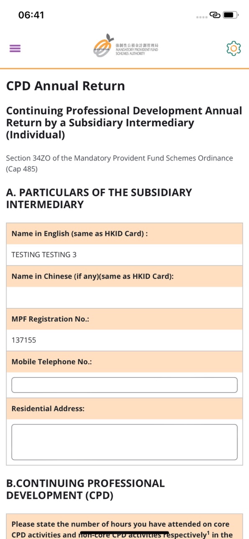
Task: Select the TESTING TESTING 3 name value
Action: (x=44, y=254)
